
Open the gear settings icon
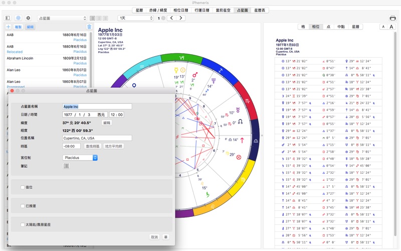(x=28, y=18)
